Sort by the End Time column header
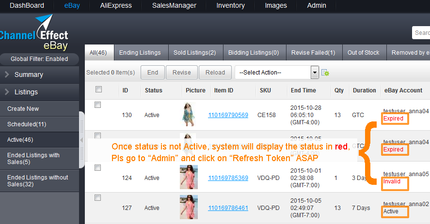 pyautogui.click(x=303, y=90)
